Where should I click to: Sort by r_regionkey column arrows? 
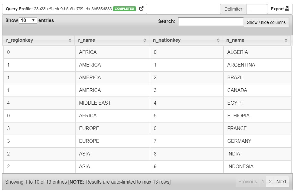coord(70,40)
